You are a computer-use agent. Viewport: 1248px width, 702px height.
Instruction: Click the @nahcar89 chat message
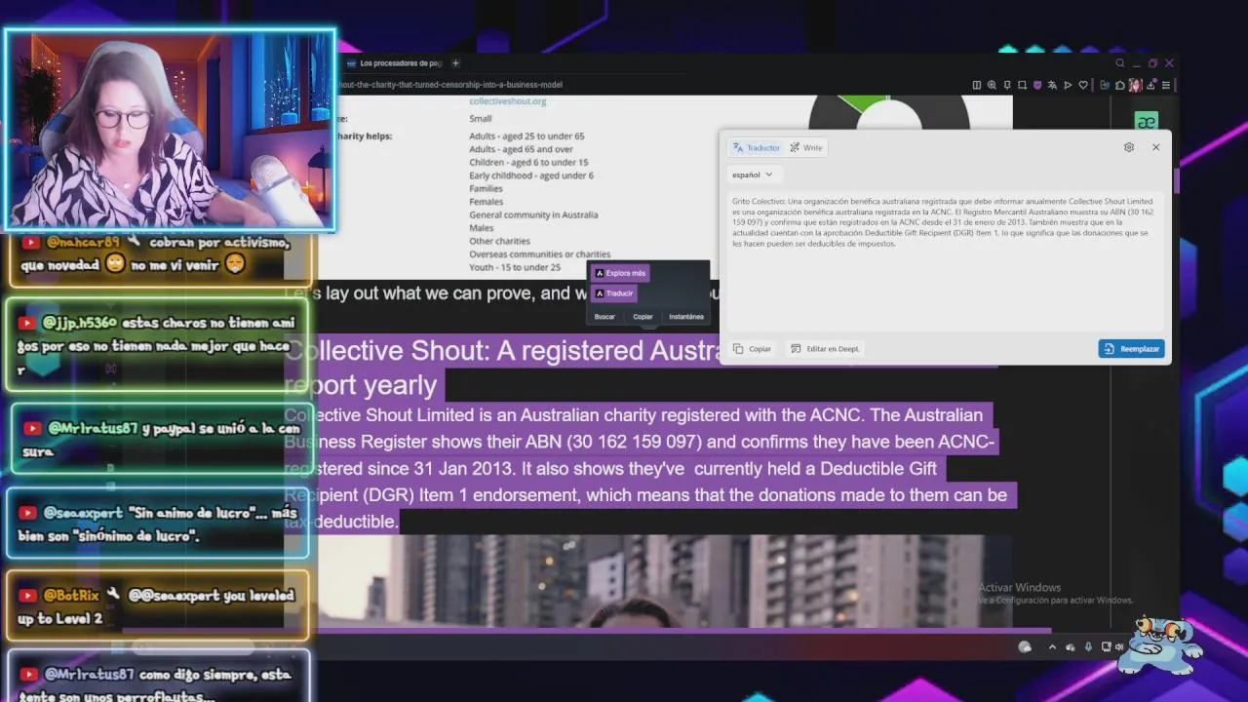pos(161,253)
